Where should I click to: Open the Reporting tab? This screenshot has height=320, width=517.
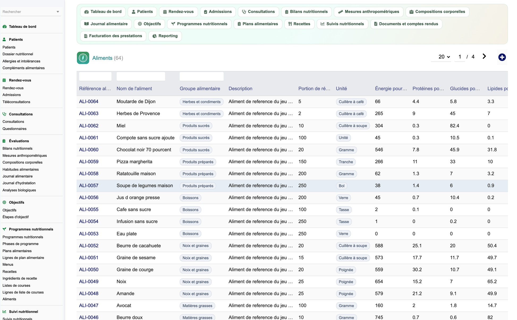tap(165, 36)
